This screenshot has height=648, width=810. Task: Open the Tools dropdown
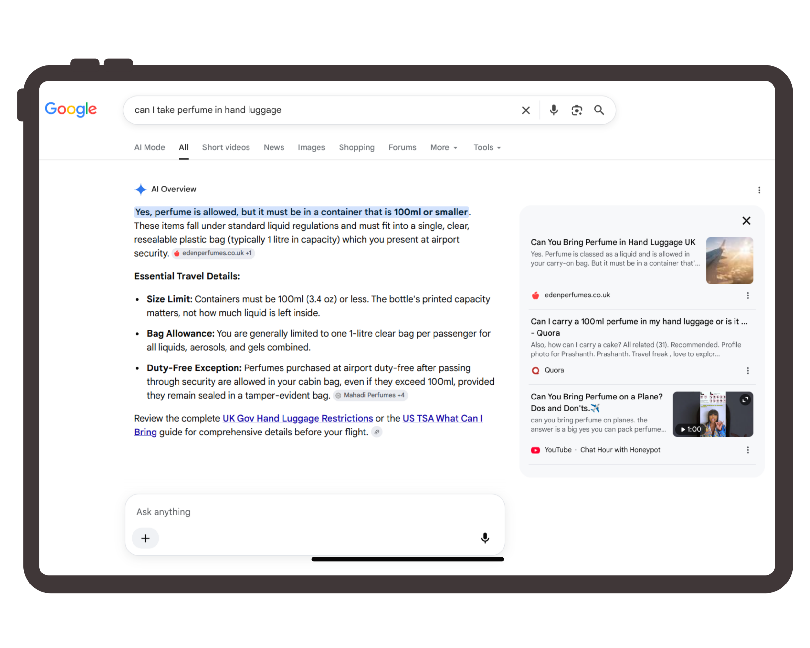point(487,147)
